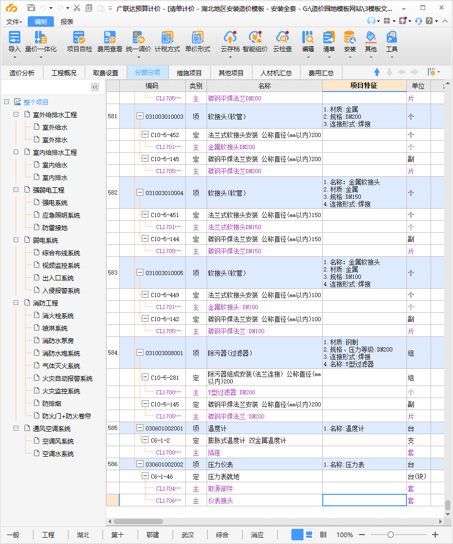Launch 智能组价 smart pricing
This screenshot has width=453, height=544.
pos(255,38)
